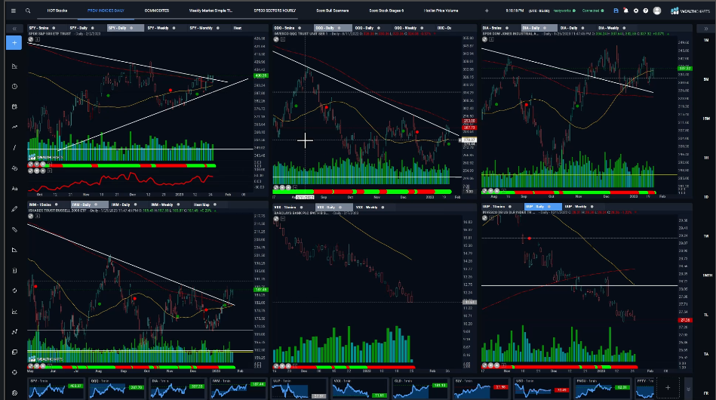Add a new mini chart with plus tile
716x400 pixels.
tap(668, 388)
